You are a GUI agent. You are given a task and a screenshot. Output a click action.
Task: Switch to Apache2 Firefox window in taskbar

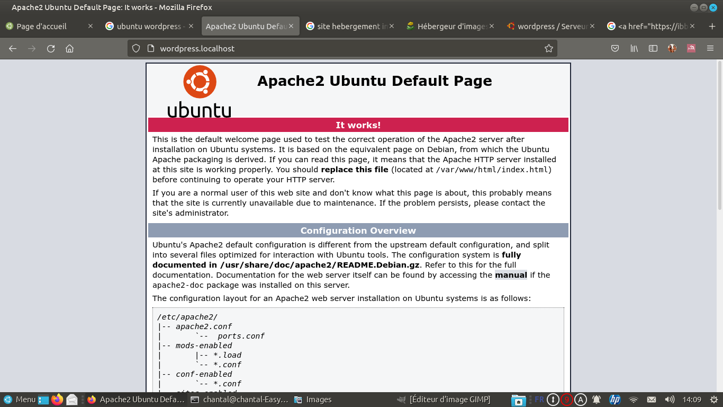click(x=135, y=400)
